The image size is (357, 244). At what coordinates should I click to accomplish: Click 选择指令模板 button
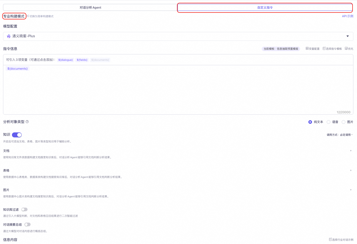pyautogui.click(x=332, y=49)
